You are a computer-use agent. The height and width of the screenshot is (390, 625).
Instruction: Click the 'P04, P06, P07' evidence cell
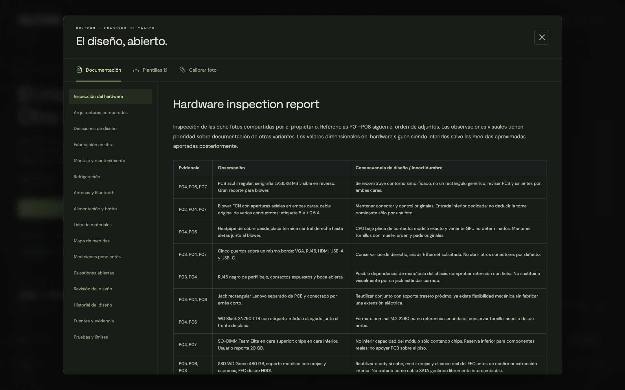[x=193, y=187]
